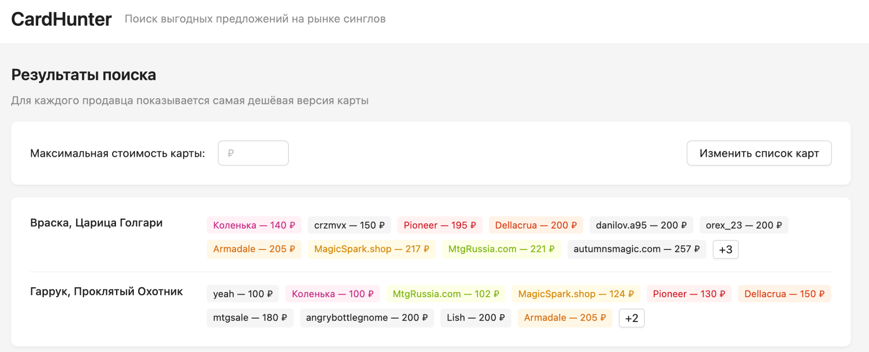The height and width of the screenshot is (352, 869).
Task: Open Pioneer offer for 195 ₽
Action: pos(439,226)
